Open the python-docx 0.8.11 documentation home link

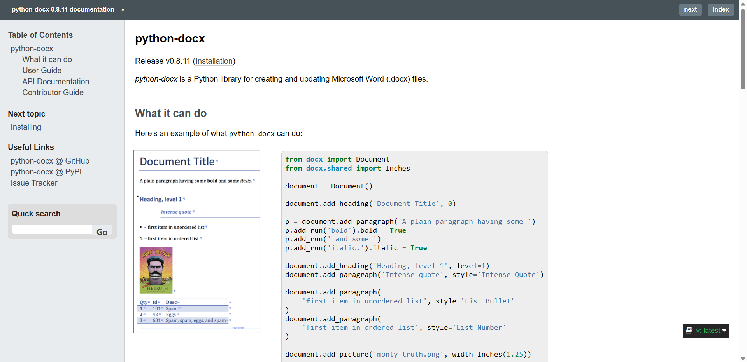tap(63, 9)
